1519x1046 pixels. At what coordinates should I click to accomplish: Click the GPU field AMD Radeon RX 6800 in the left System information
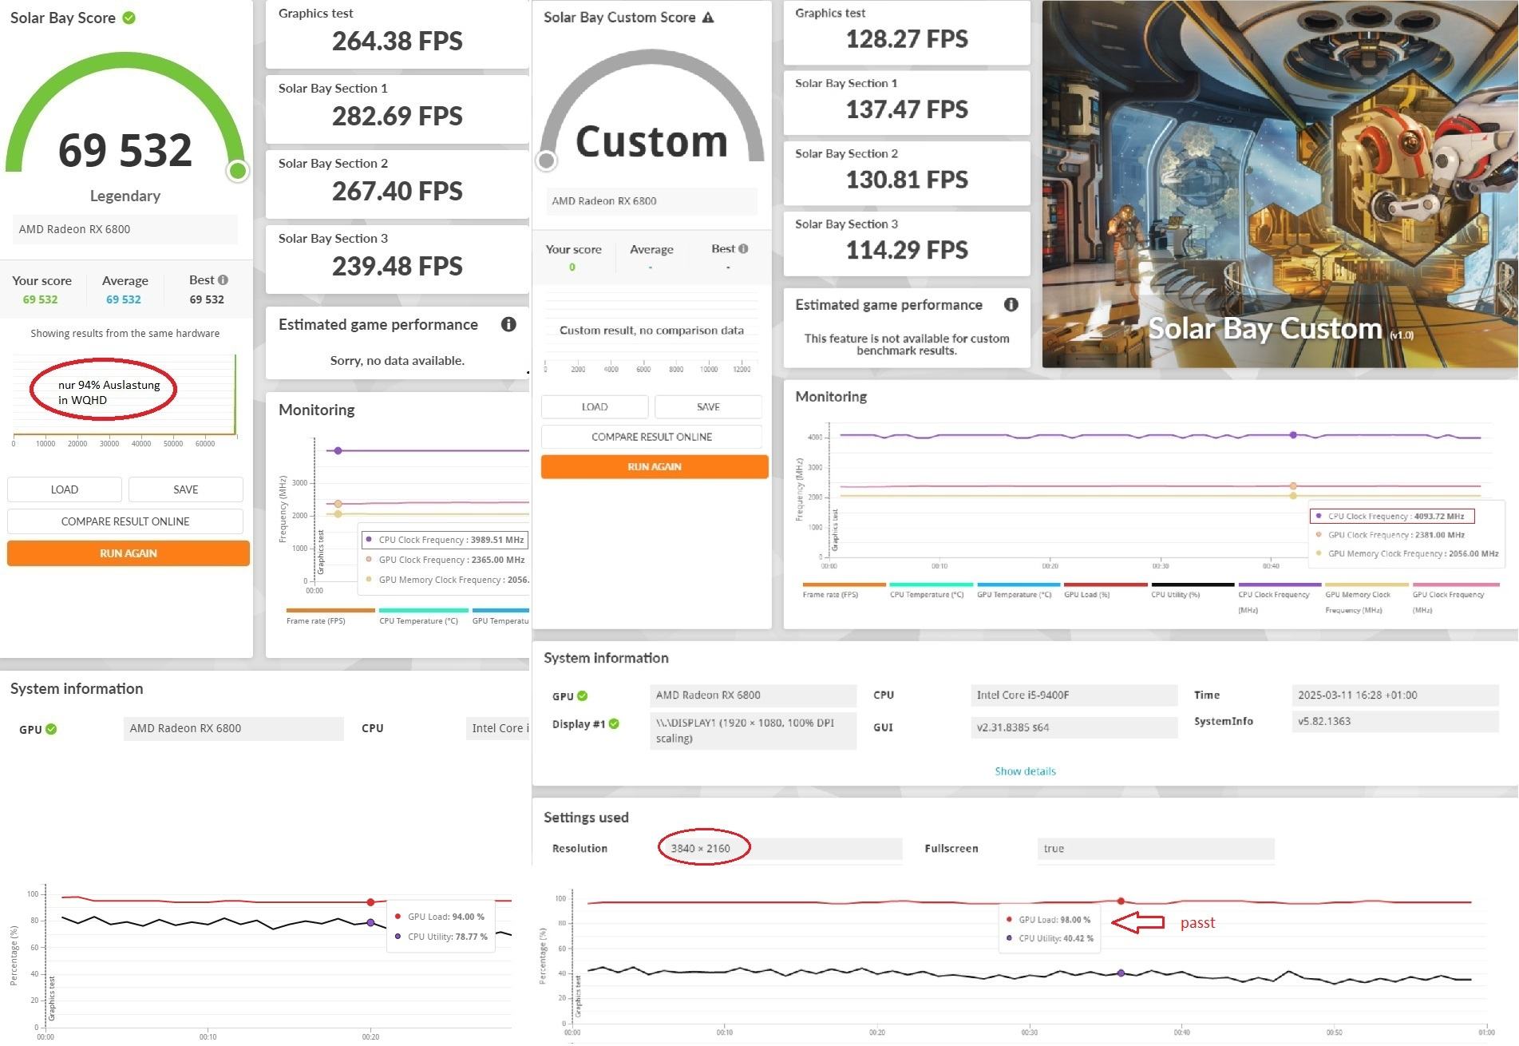(x=234, y=728)
